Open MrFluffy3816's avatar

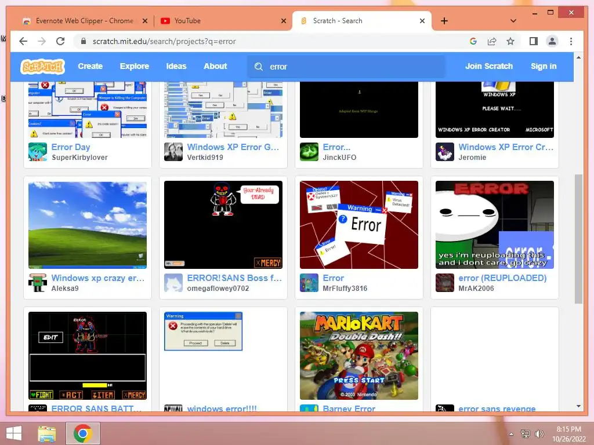tap(309, 283)
